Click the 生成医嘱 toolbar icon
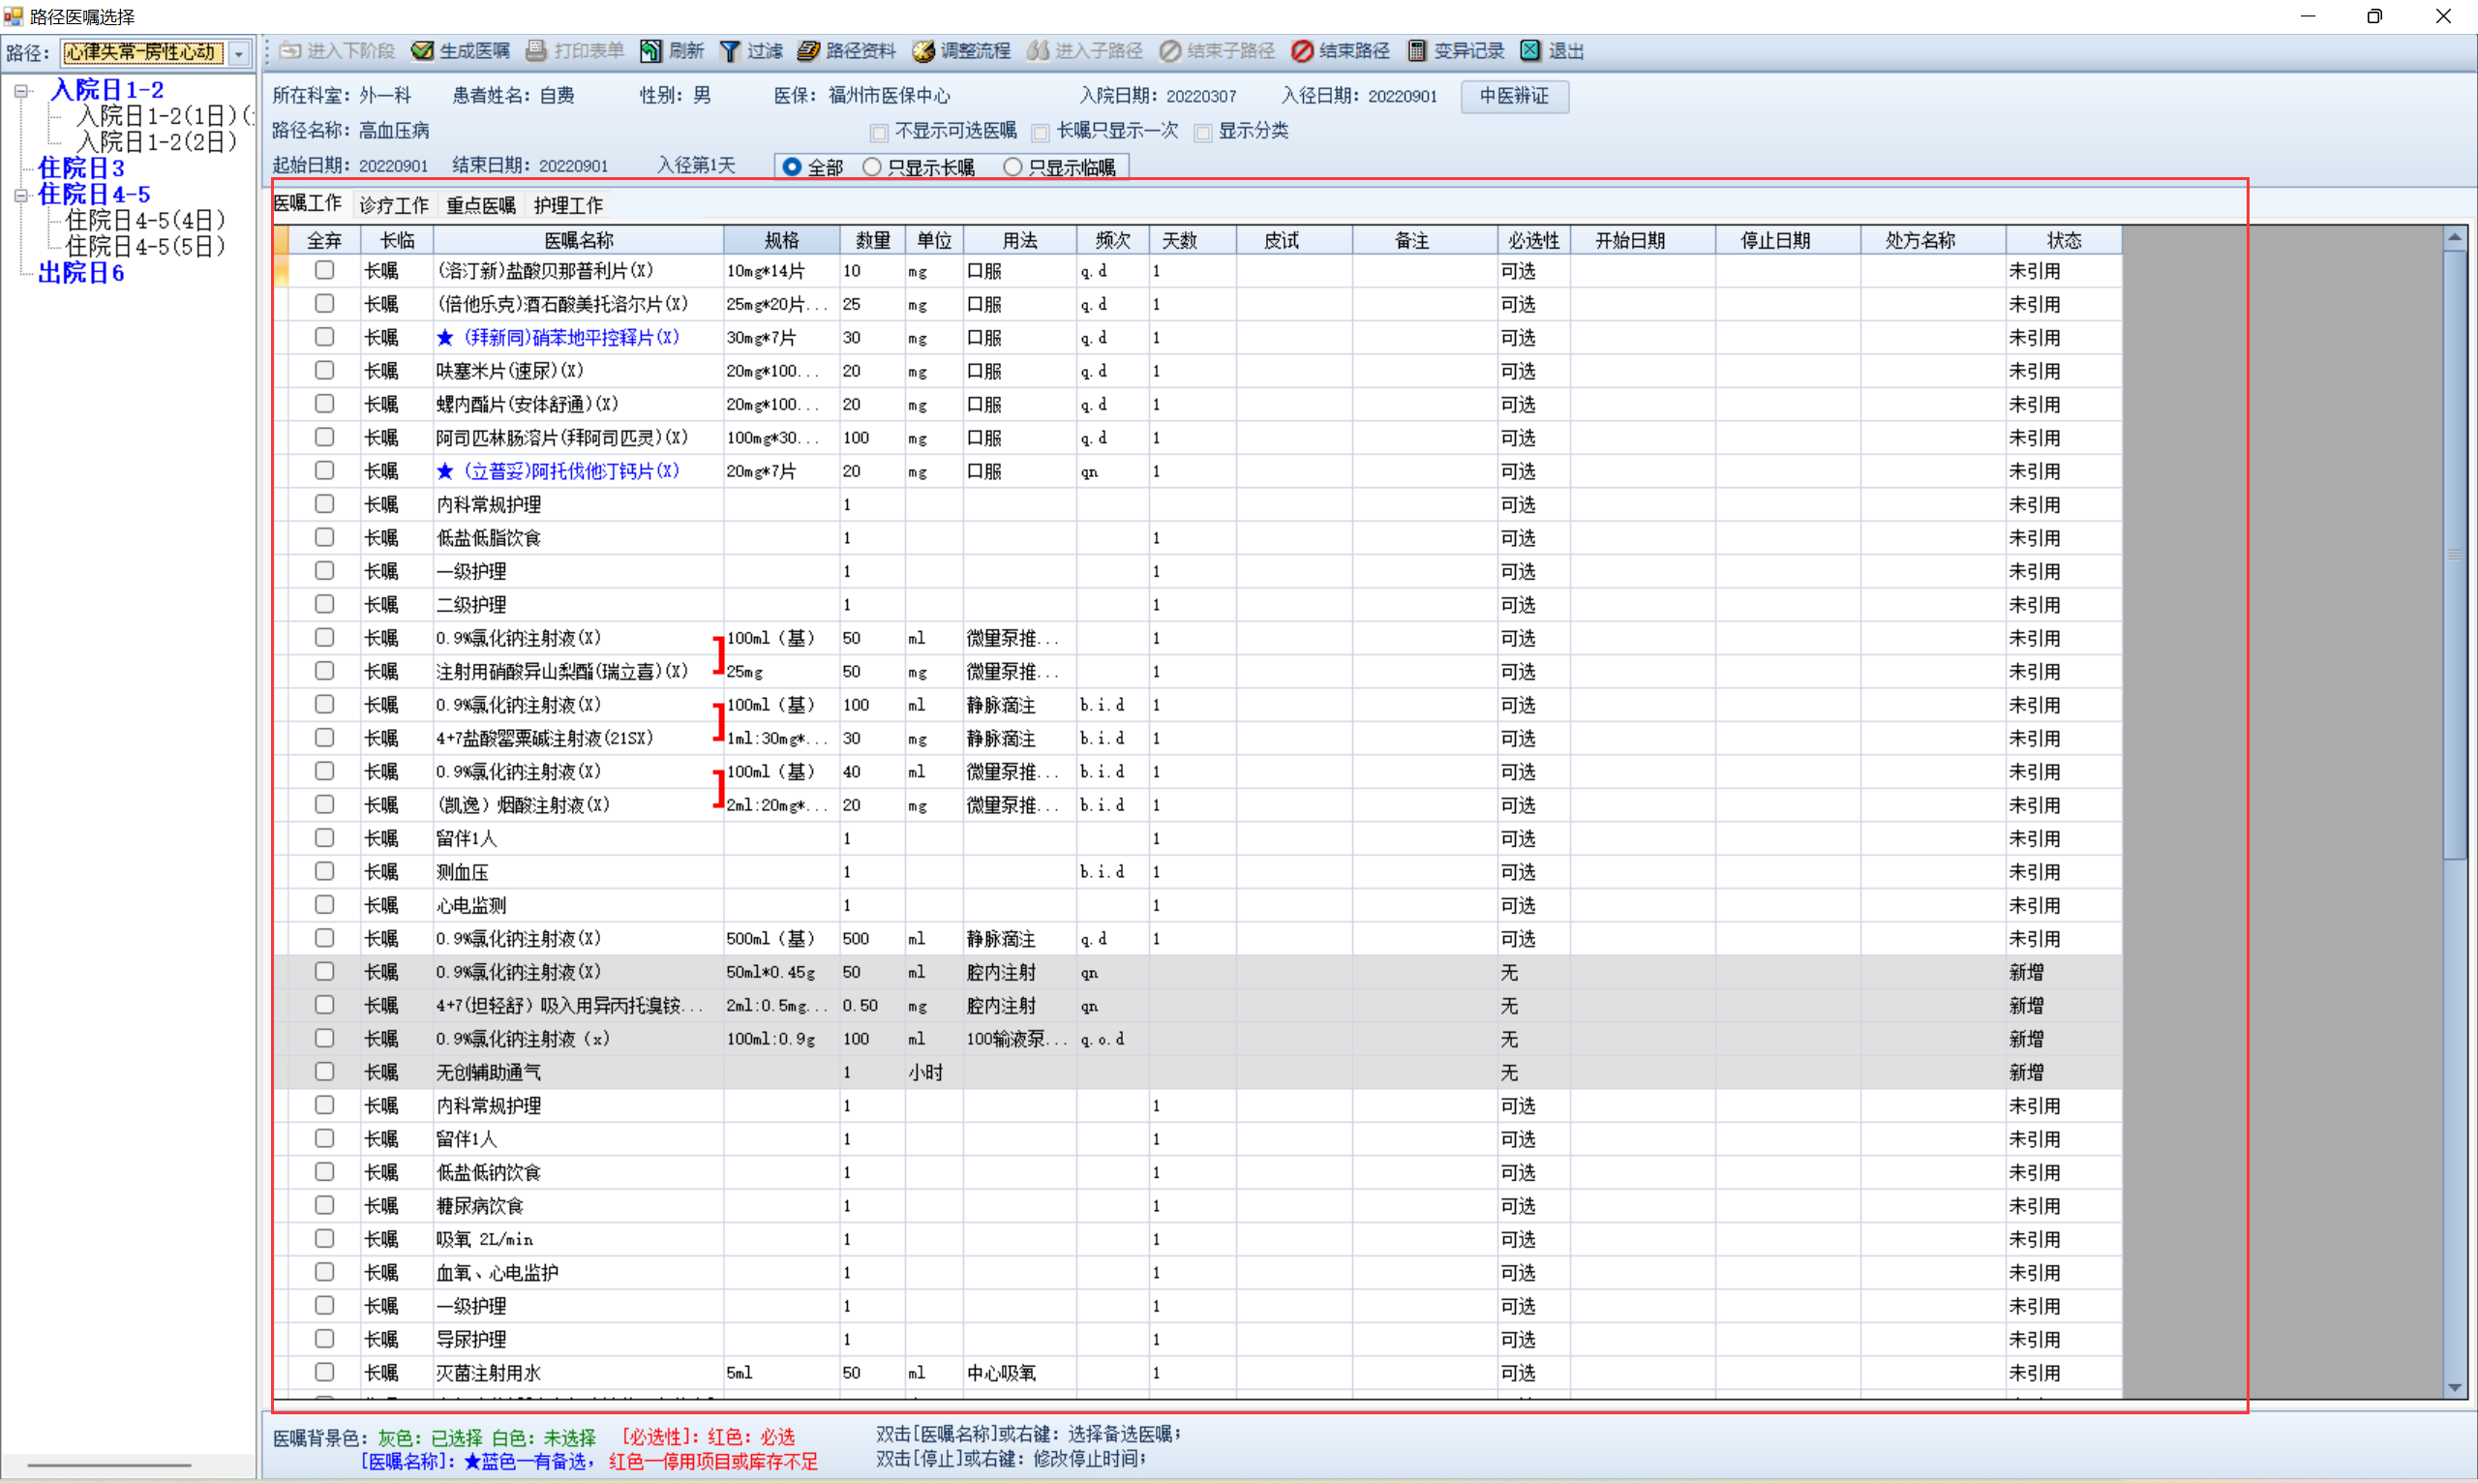The width and height of the screenshot is (2478, 1483). [x=423, y=51]
